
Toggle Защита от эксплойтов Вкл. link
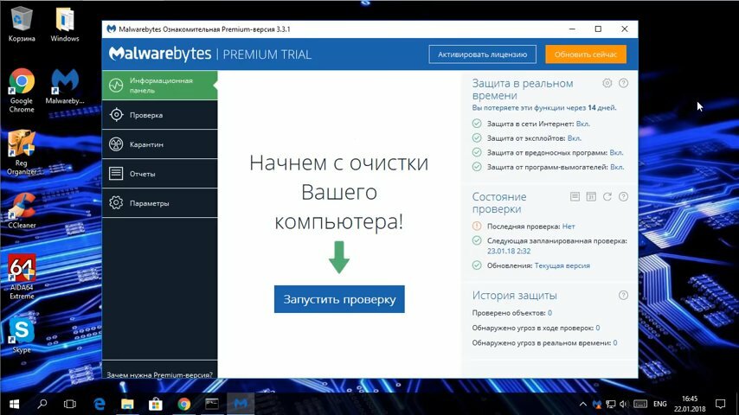coord(575,138)
